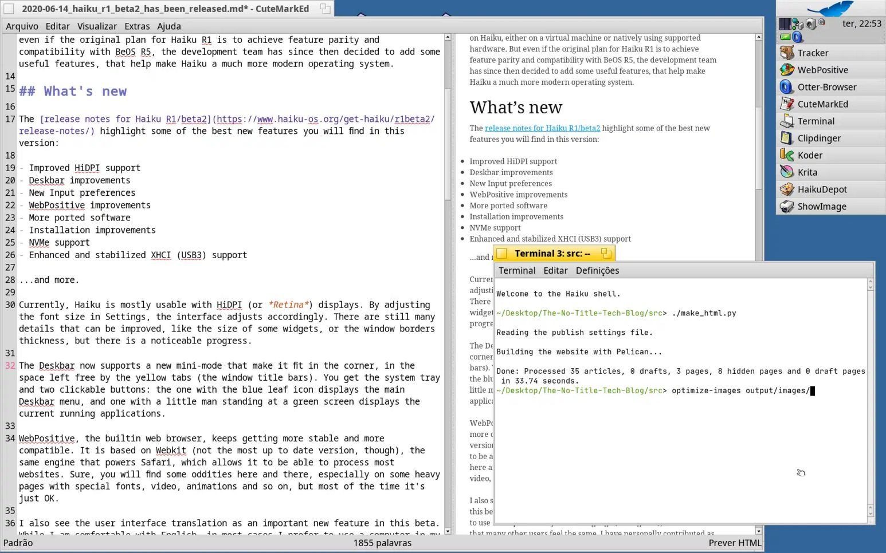The image size is (886, 553).
Task: Open the Extras menu in CuteMarkEd
Action: (137, 26)
